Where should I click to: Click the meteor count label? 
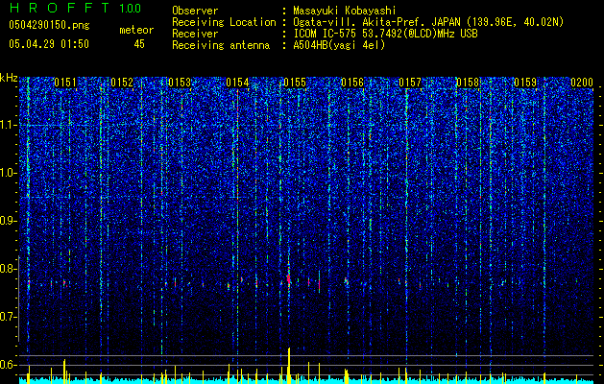(x=136, y=30)
